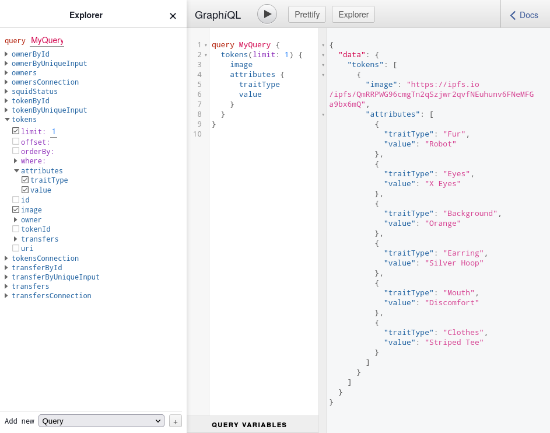Screen dimensions: 550x433
Task: Toggle the Explorer button in toolbar
Action: (353, 15)
